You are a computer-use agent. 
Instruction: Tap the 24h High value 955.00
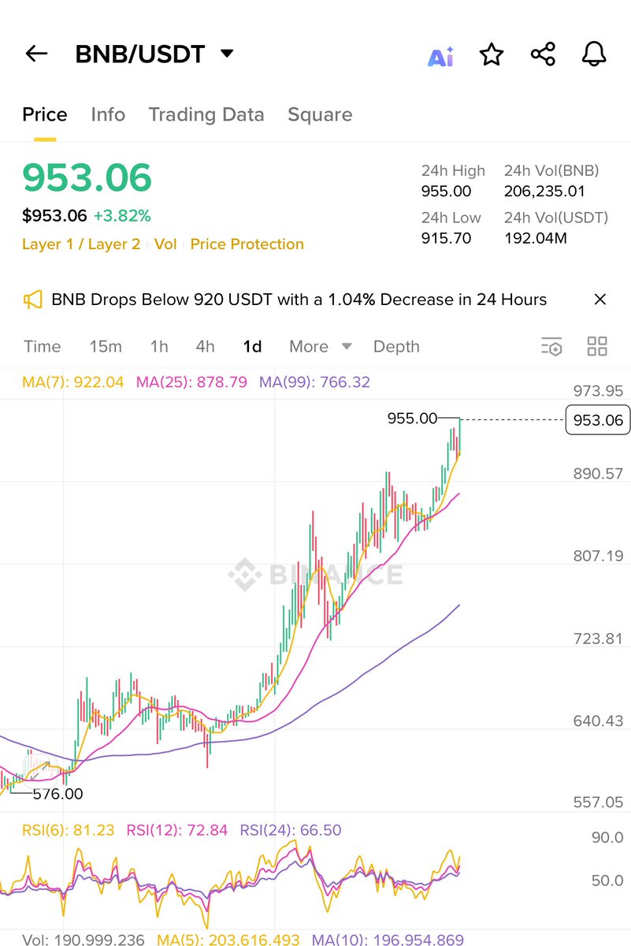pos(447,192)
